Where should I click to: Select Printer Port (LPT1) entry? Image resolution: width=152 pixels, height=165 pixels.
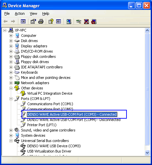coord(42,125)
